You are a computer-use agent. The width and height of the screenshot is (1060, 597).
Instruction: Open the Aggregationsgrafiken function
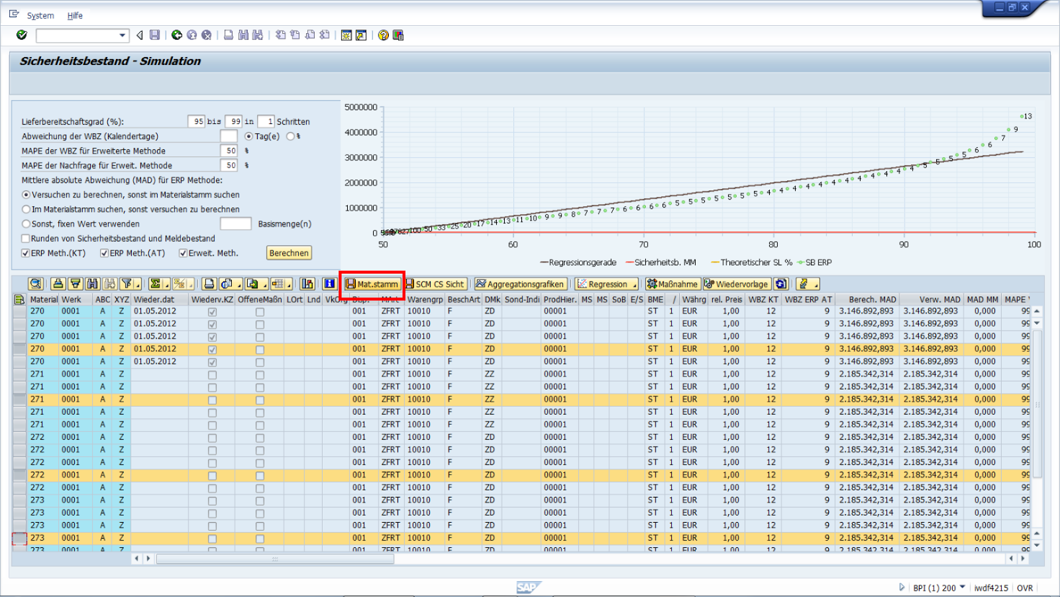tap(521, 284)
